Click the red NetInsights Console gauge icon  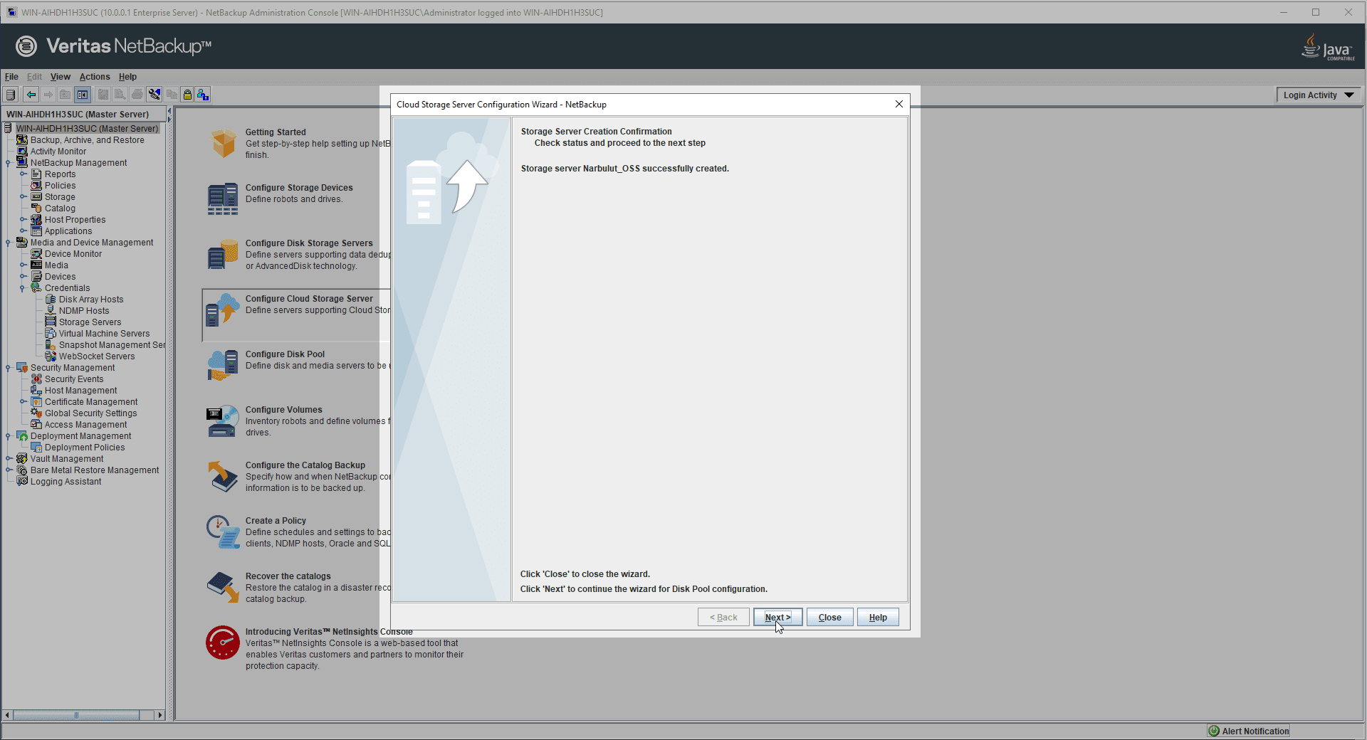(223, 643)
